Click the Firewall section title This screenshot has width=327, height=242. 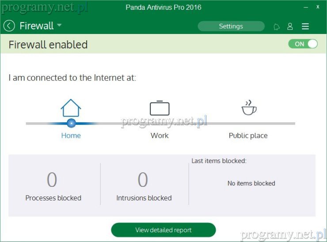[x=36, y=26]
